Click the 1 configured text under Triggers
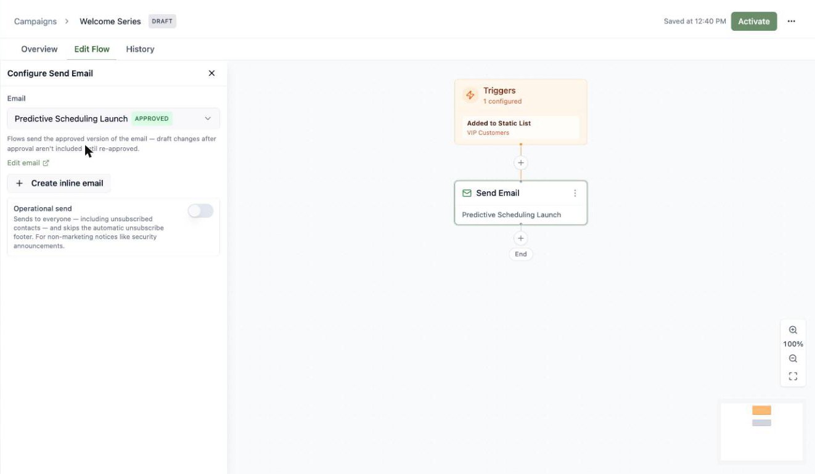 click(502, 101)
